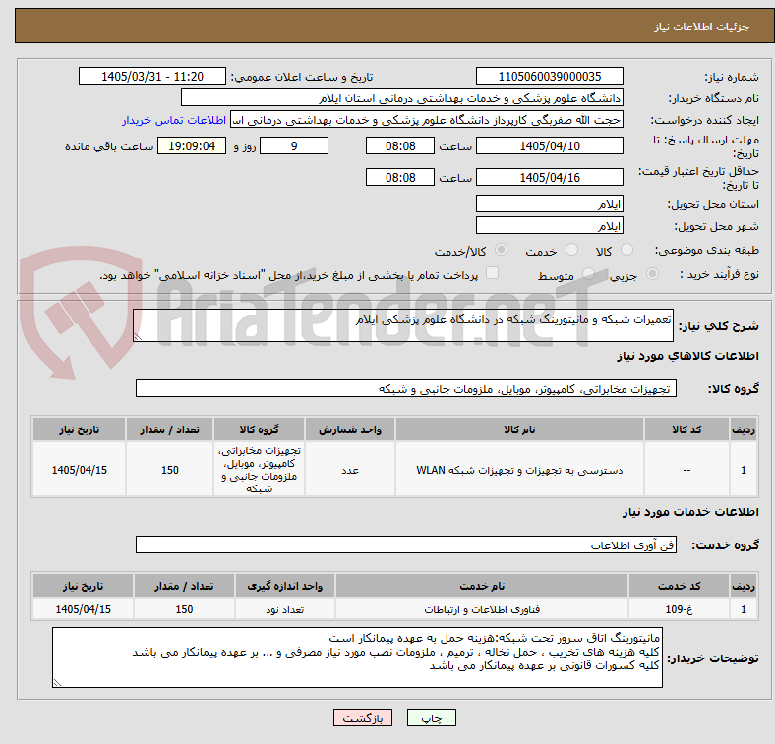Click the general need description text area
Image resolution: width=775 pixels, height=744 pixels.
(x=403, y=325)
